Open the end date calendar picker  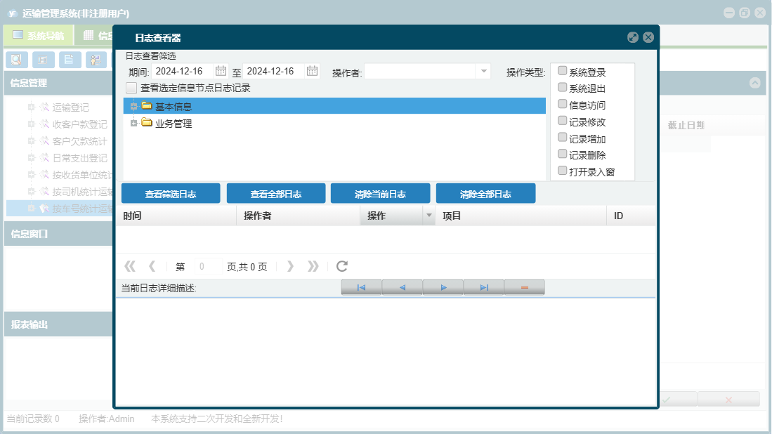[312, 71]
